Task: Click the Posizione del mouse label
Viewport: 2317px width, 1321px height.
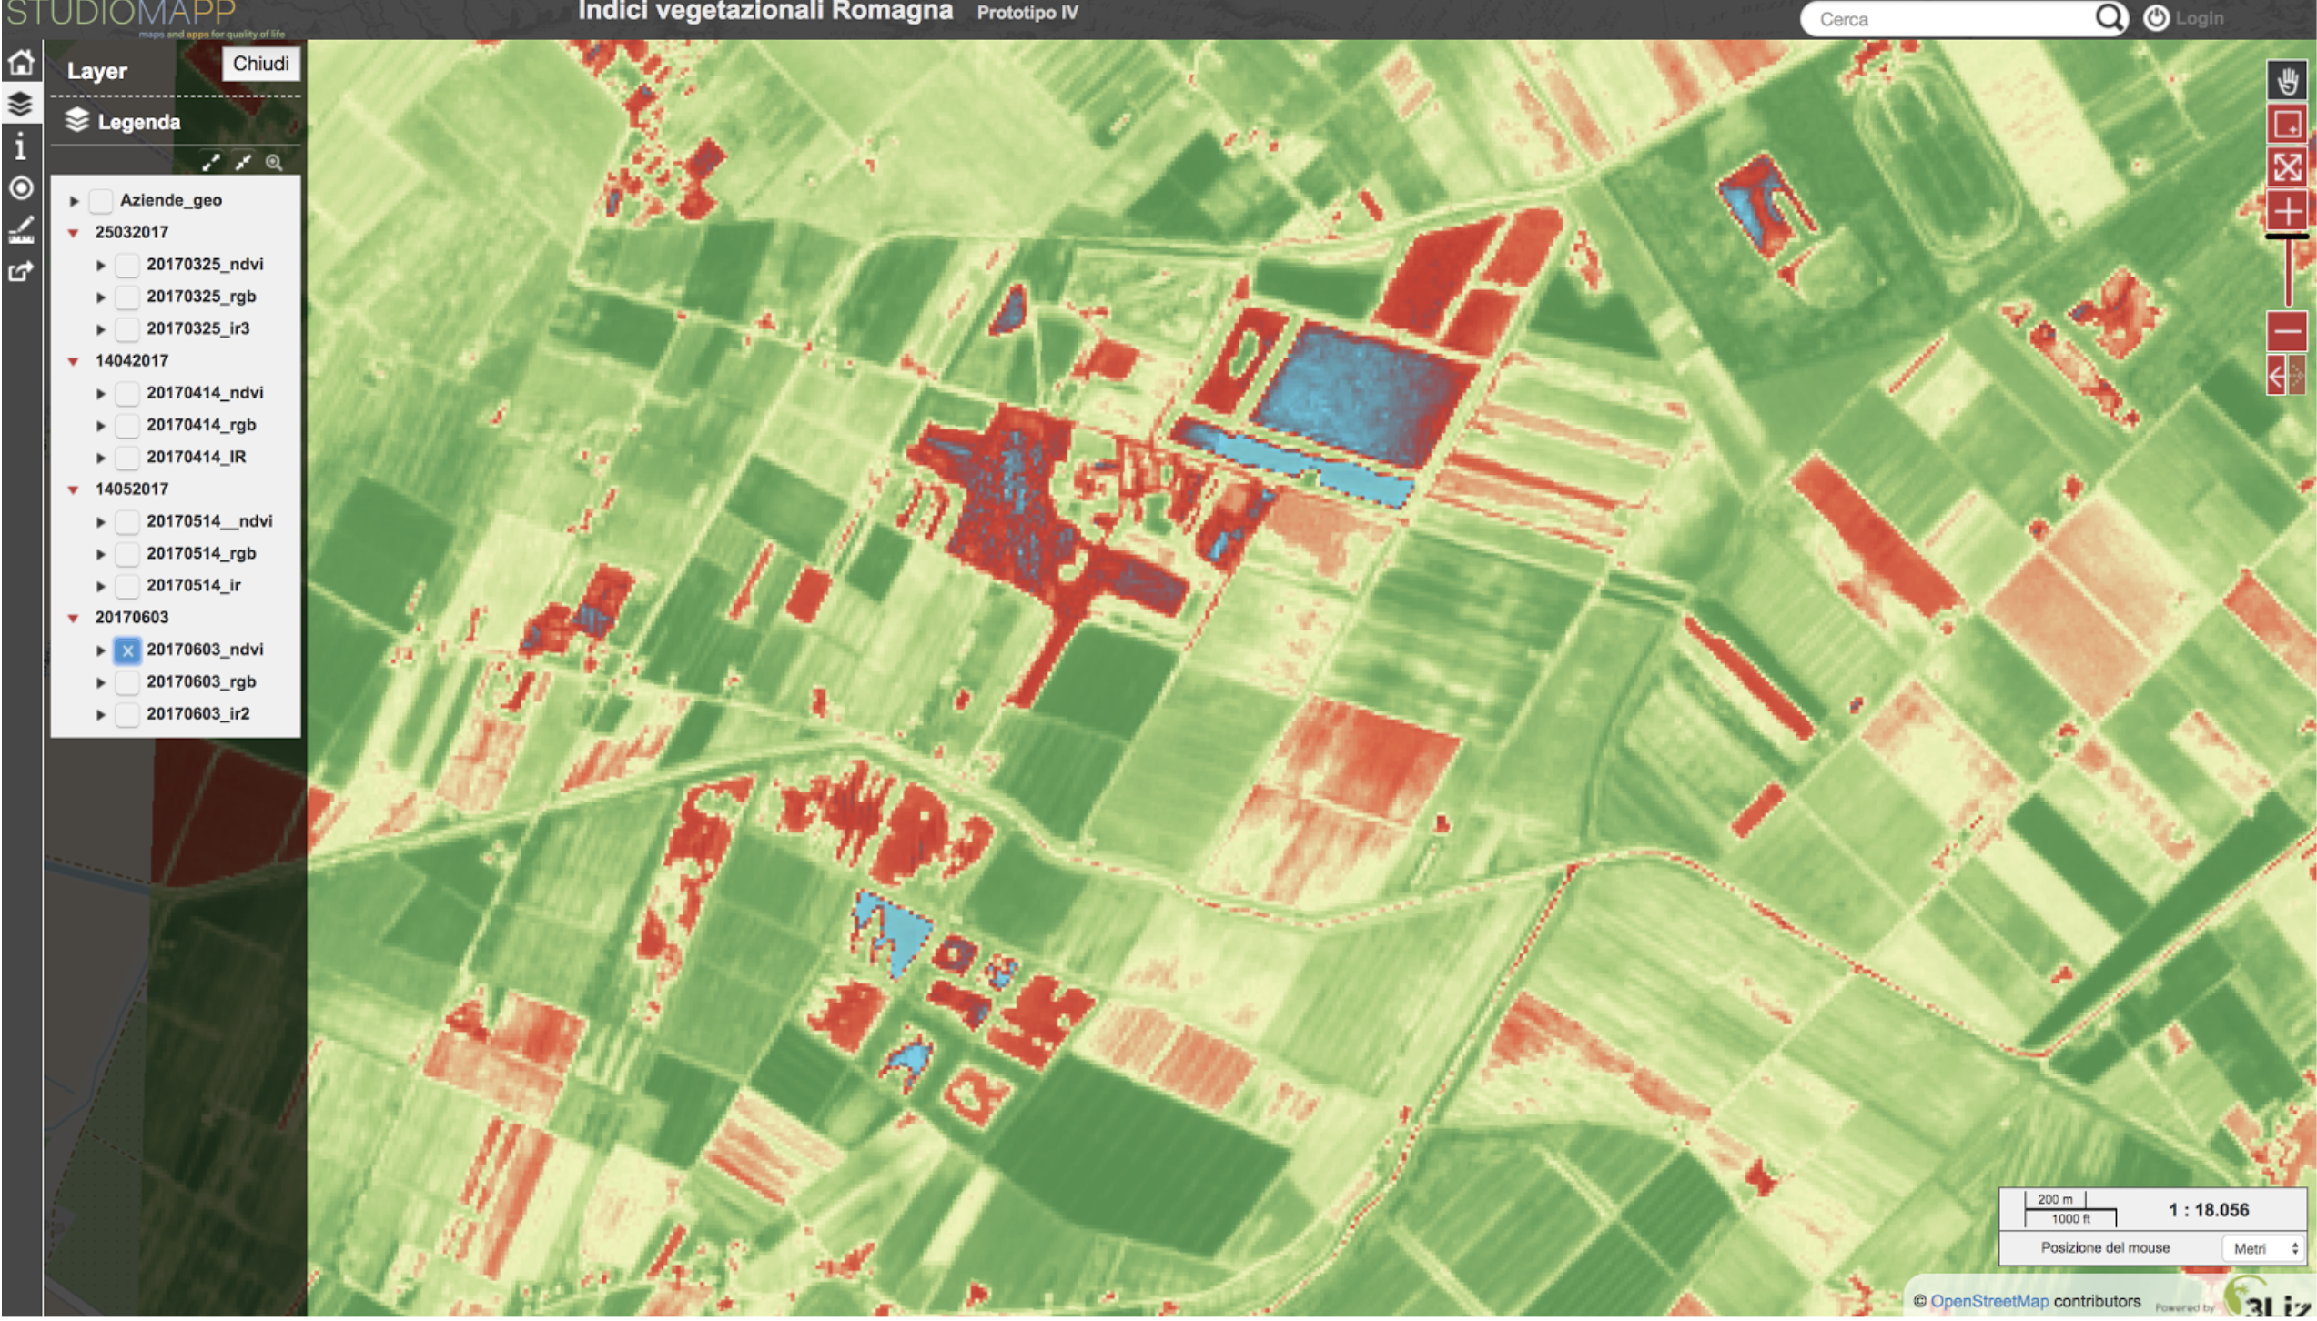Action: [x=2104, y=1248]
